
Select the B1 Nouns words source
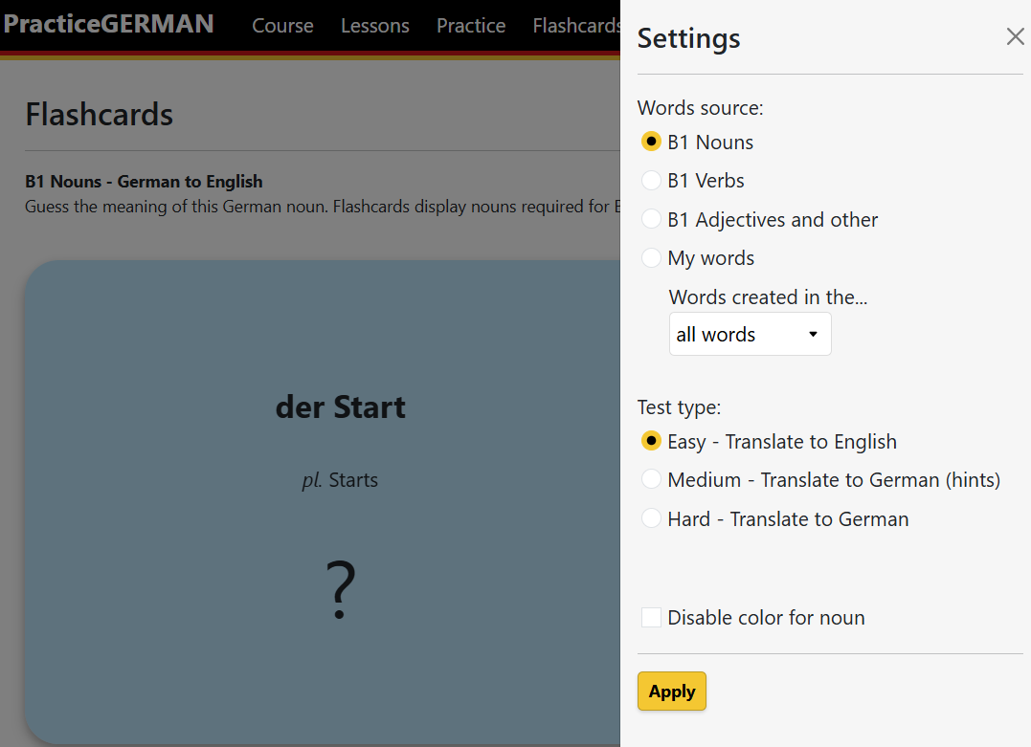[x=651, y=143]
